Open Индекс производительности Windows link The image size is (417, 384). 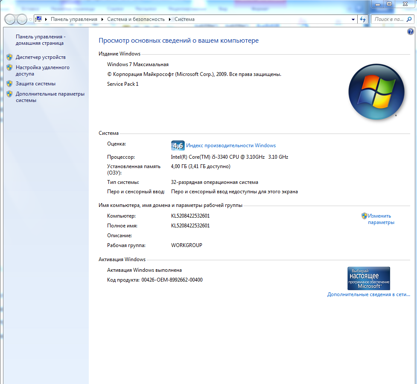[231, 145]
